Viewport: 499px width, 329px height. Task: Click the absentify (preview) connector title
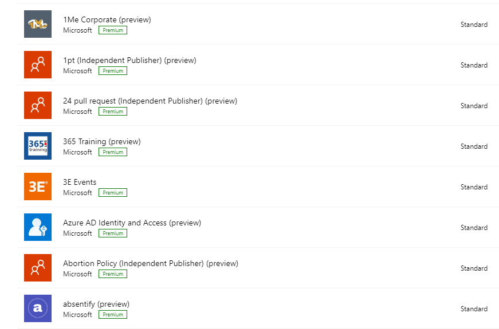click(x=96, y=304)
